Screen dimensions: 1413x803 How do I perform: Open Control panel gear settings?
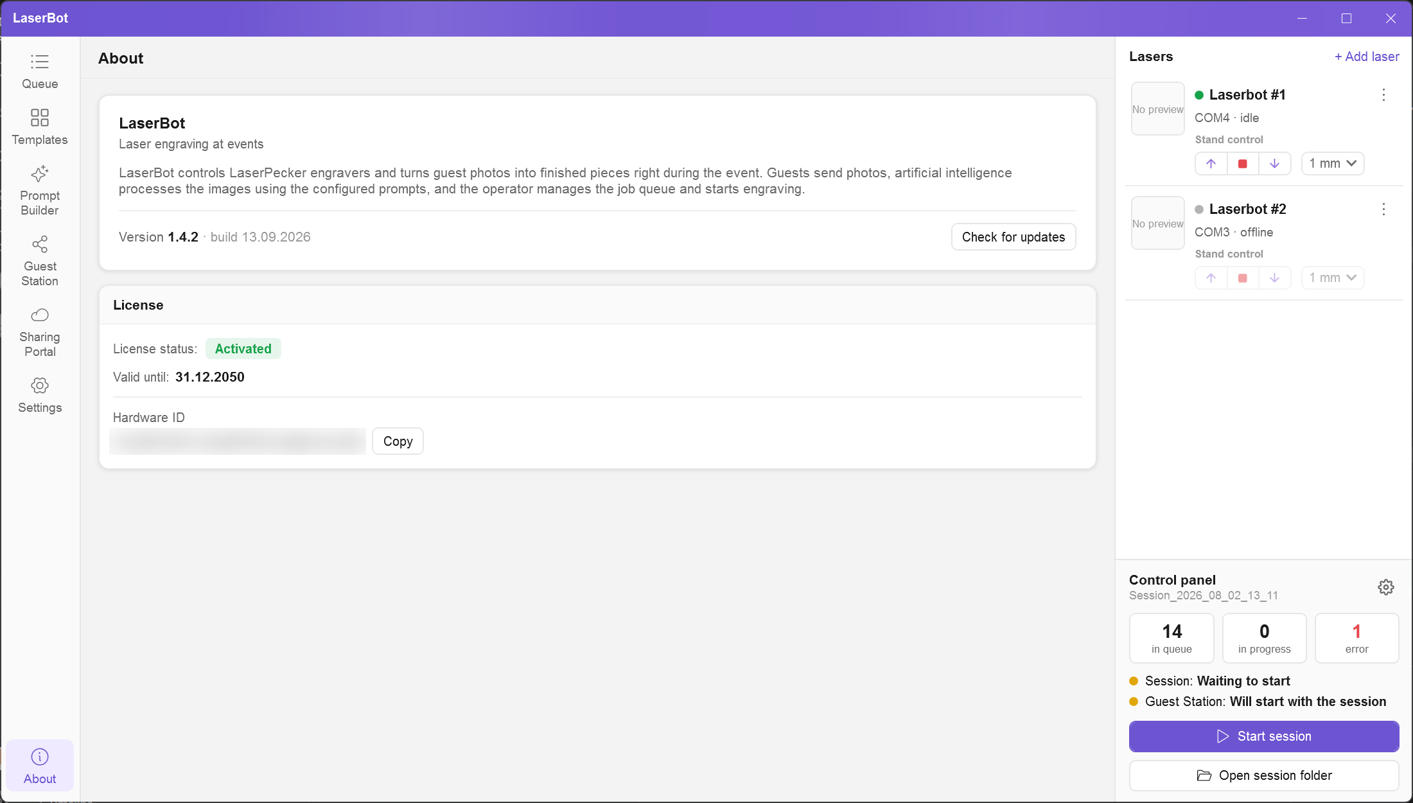1386,587
